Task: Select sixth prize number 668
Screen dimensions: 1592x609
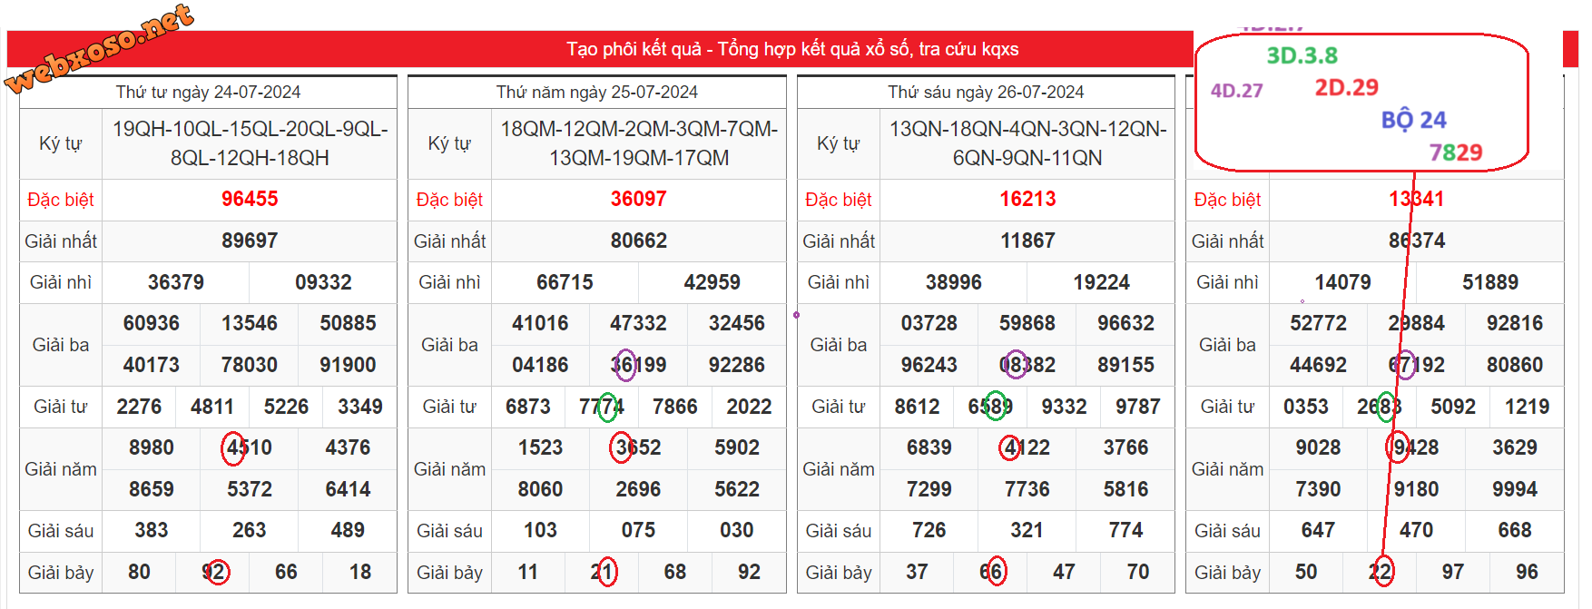Action: tap(1514, 530)
